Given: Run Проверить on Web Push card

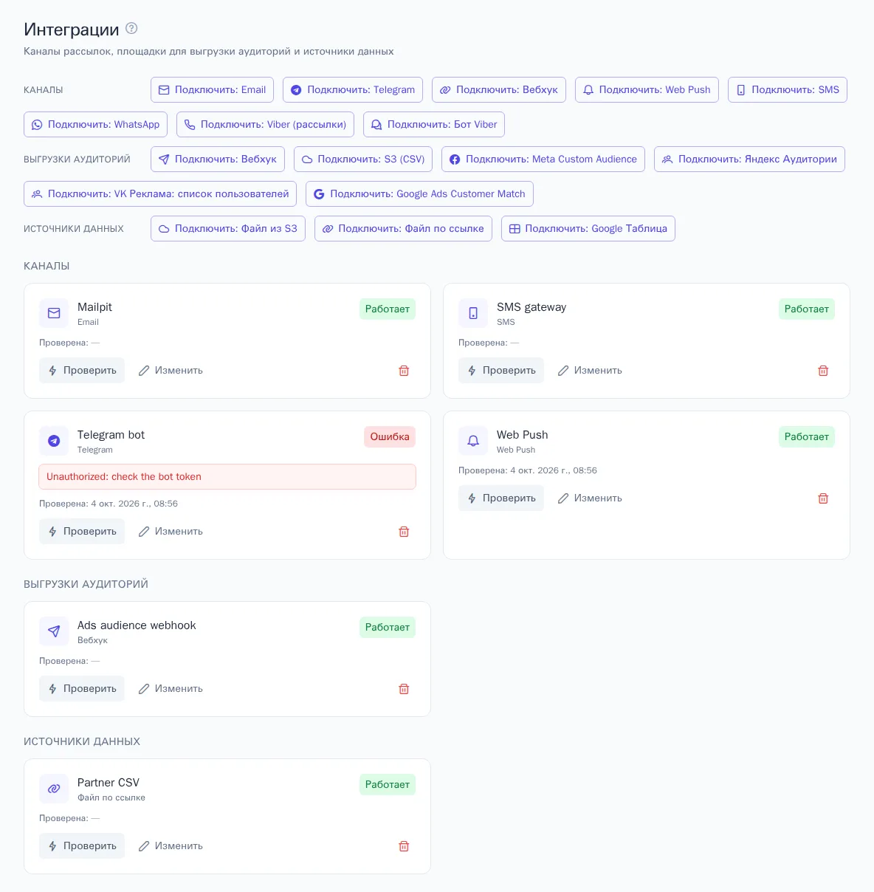Looking at the screenshot, I should [501, 498].
